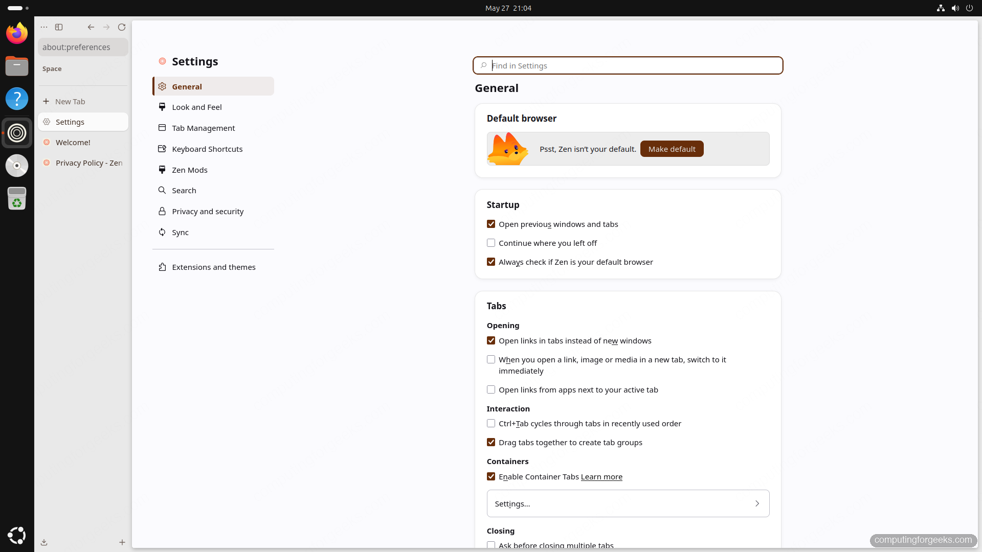The height and width of the screenshot is (552, 982).
Task: Open Trash from the dock
Action: [x=17, y=198]
